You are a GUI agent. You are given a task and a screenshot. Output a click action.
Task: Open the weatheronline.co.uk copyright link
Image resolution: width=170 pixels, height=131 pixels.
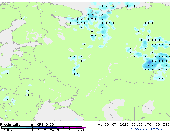147,129
